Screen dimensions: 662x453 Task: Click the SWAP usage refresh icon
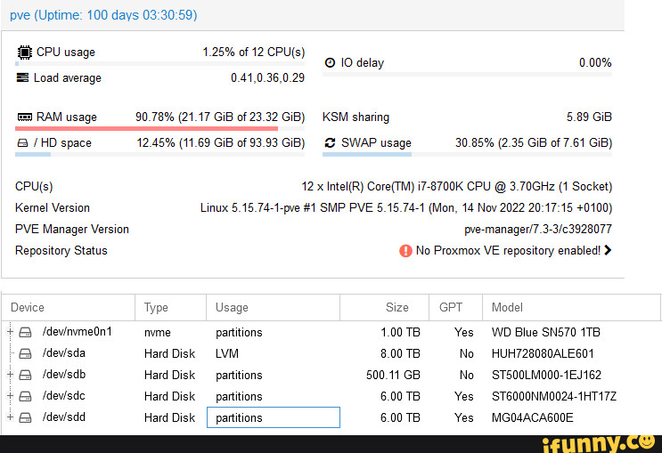click(330, 142)
